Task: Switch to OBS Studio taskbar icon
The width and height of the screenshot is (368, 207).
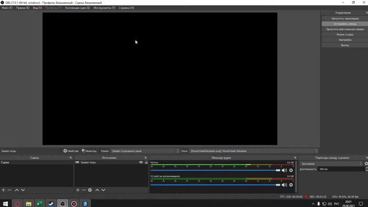Action: click(63, 204)
